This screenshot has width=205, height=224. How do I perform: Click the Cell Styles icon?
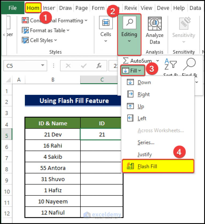(25, 40)
